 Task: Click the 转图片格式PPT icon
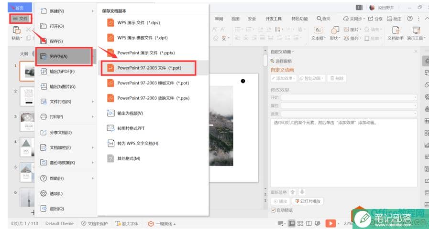(x=110, y=128)
